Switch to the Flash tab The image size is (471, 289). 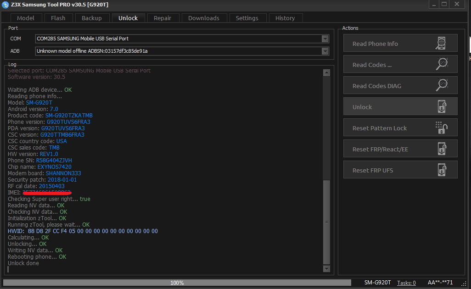click(58, 18)
